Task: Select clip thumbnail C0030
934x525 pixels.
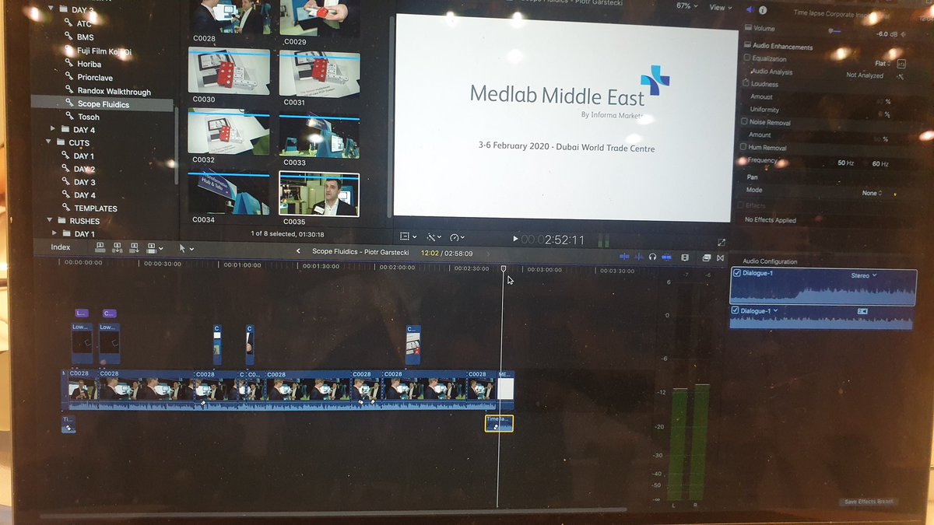Action: pyautogui.click(x=230, y=72)
